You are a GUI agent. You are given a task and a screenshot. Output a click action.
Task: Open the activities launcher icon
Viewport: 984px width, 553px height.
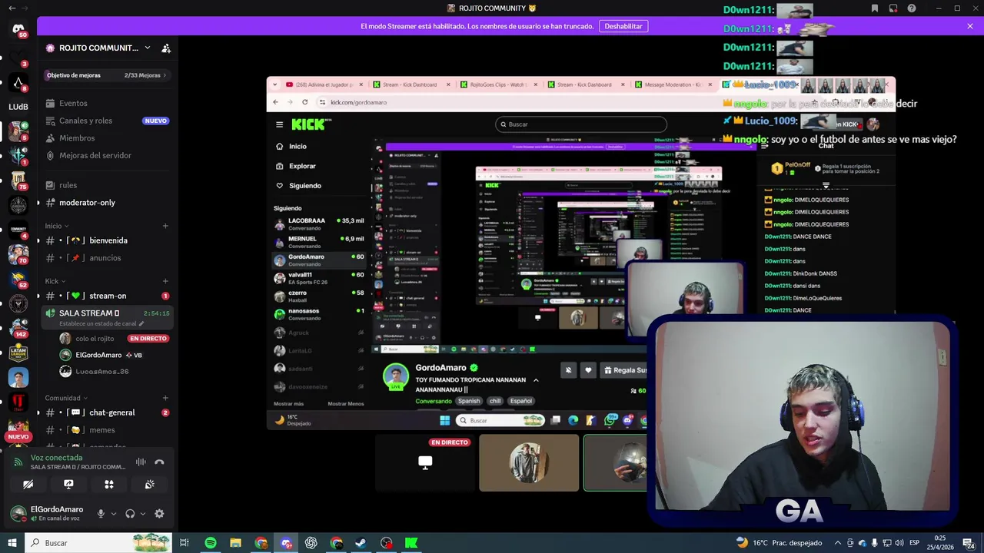[109, 485]
